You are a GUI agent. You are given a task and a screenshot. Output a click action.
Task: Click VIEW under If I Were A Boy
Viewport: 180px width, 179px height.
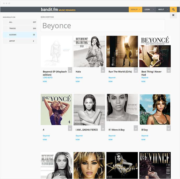(110, 140)
